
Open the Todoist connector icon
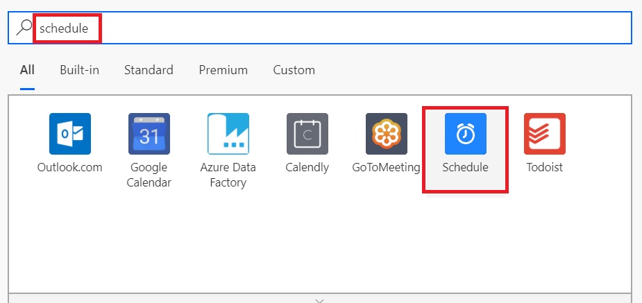[x=545, y=134]
